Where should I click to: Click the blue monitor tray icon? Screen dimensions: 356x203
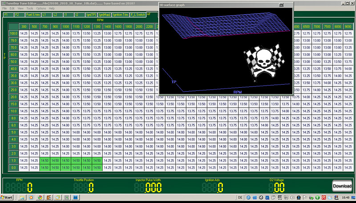[x=267, y=198]
